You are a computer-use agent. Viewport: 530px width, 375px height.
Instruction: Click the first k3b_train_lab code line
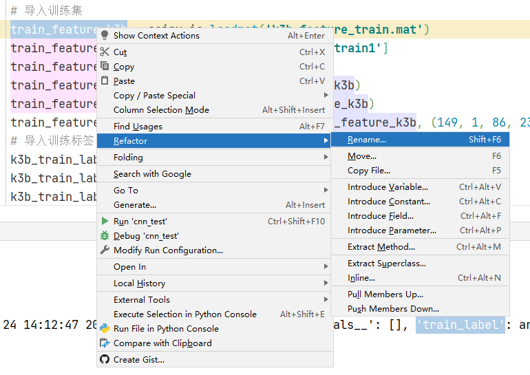click(54, 160)
